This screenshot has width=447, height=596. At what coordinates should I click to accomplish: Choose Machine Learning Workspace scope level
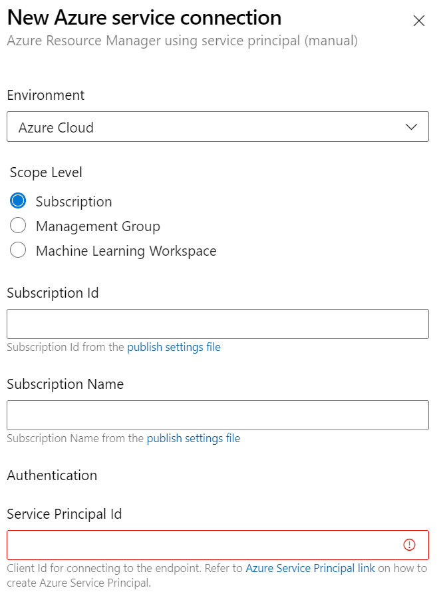(x=18, y=250)
